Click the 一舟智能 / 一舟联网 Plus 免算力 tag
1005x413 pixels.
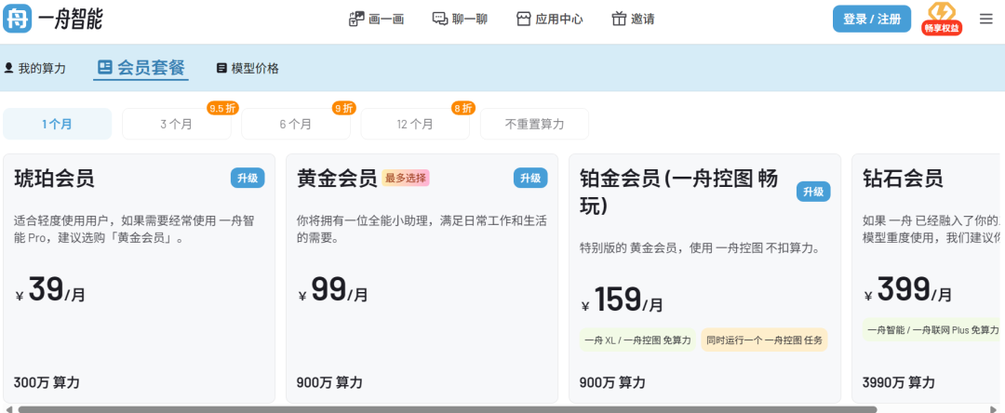(933, 330)
